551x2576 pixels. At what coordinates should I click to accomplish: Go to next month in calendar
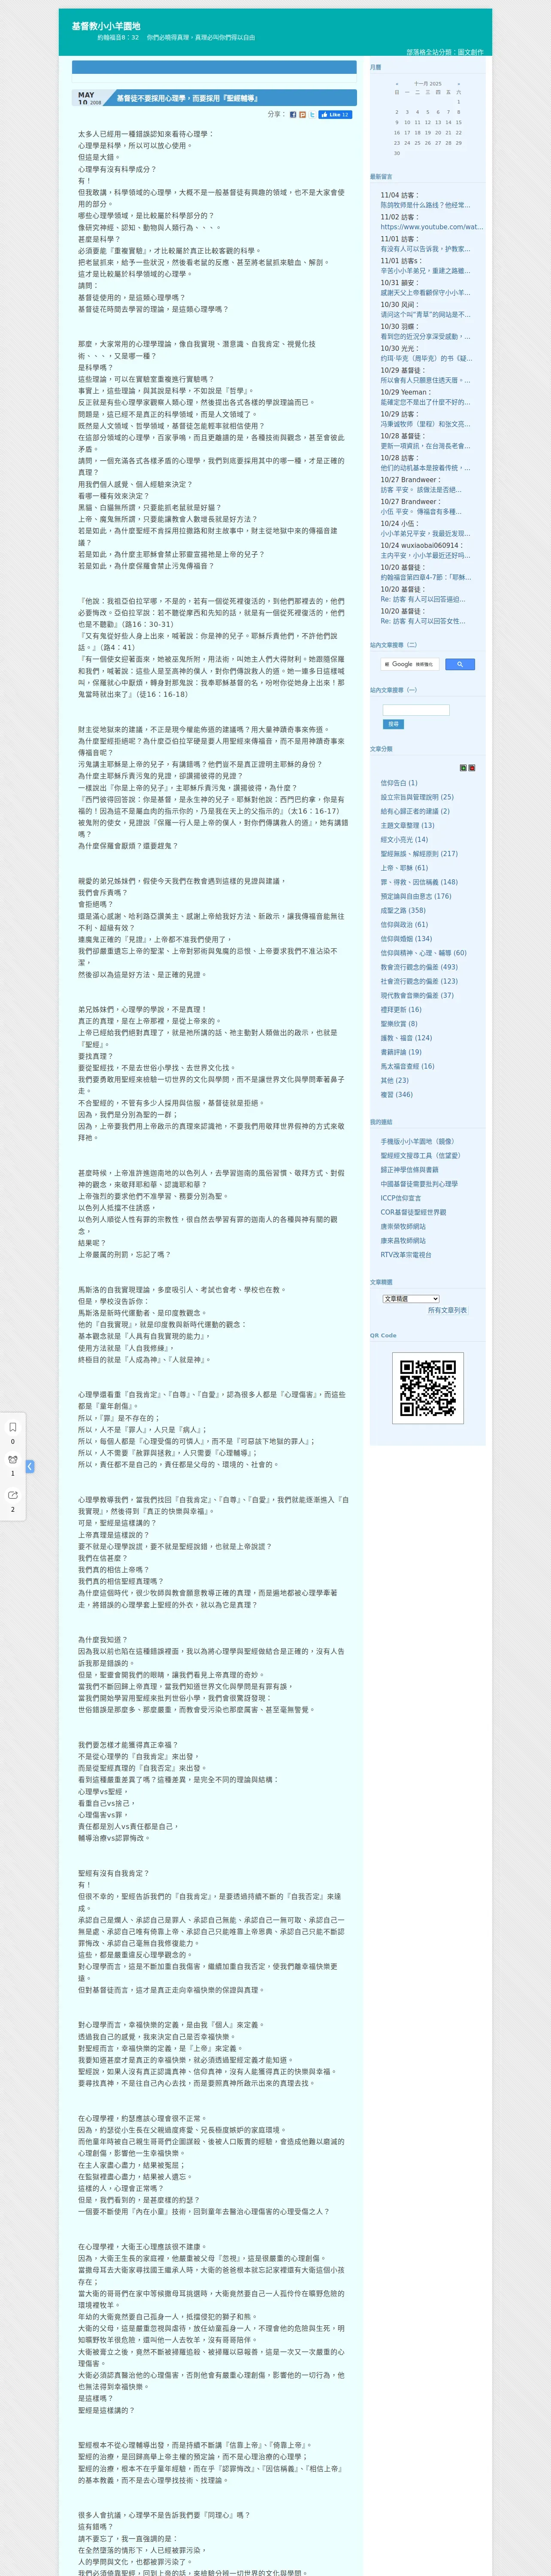click(x=459, y=84)
